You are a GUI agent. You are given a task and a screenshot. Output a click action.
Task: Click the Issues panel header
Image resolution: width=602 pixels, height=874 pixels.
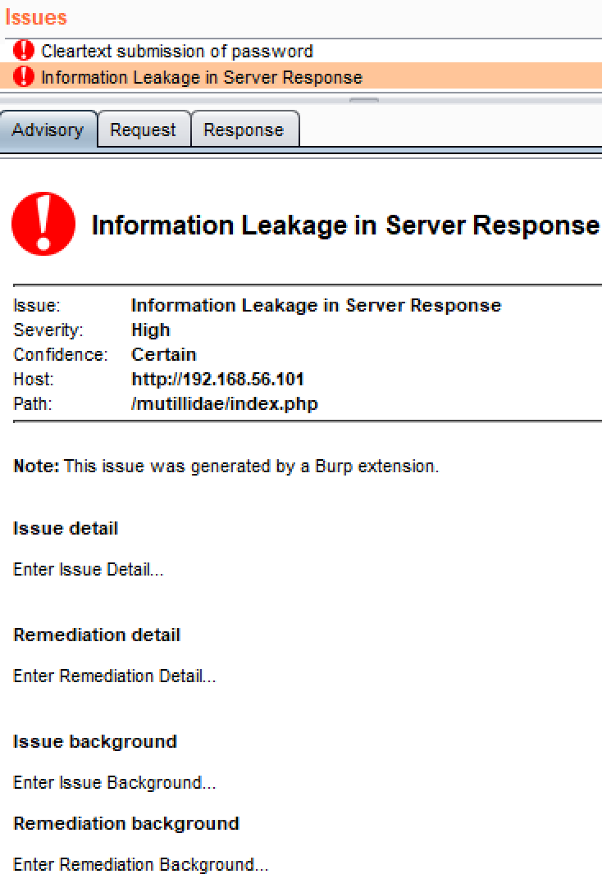click(x=34, y=17)
